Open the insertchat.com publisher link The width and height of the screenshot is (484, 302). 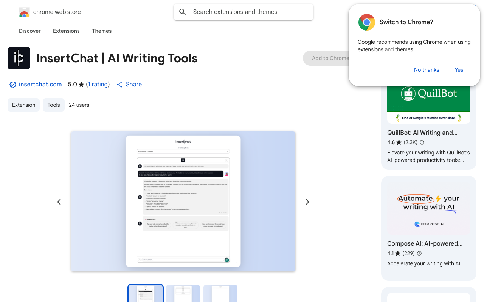pos(40,85)
